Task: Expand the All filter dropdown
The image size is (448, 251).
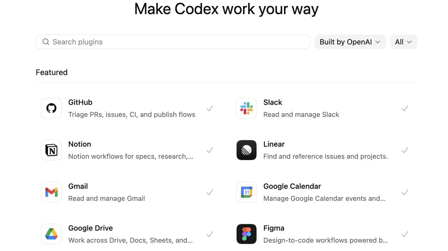Action: click(404, 42)
